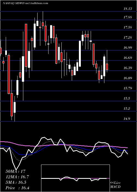Click the 16.99 price label
The width and height of the screenshot is (137, 192).
point(128,47)
